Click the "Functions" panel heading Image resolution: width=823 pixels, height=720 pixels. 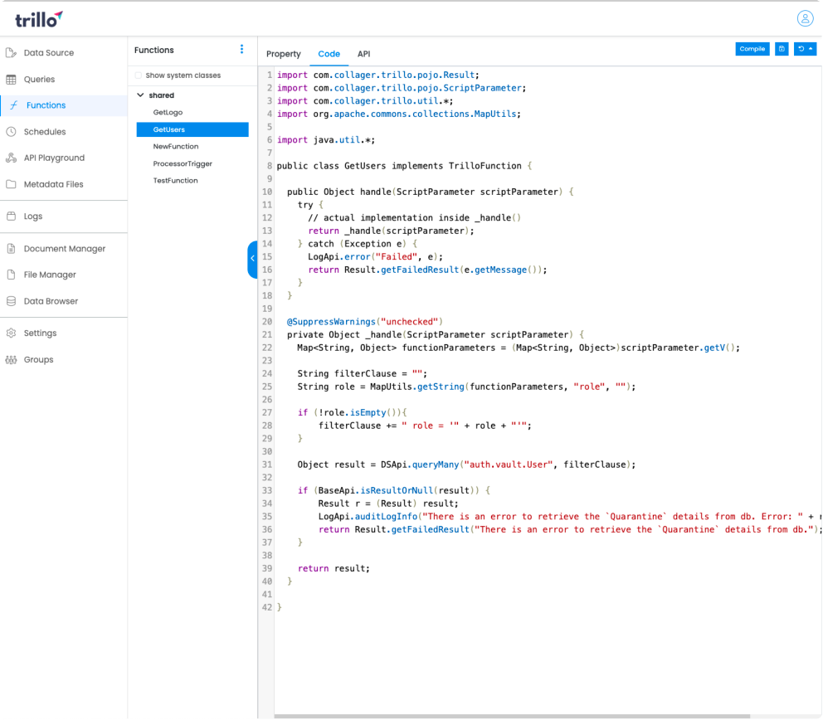(153, 50)
